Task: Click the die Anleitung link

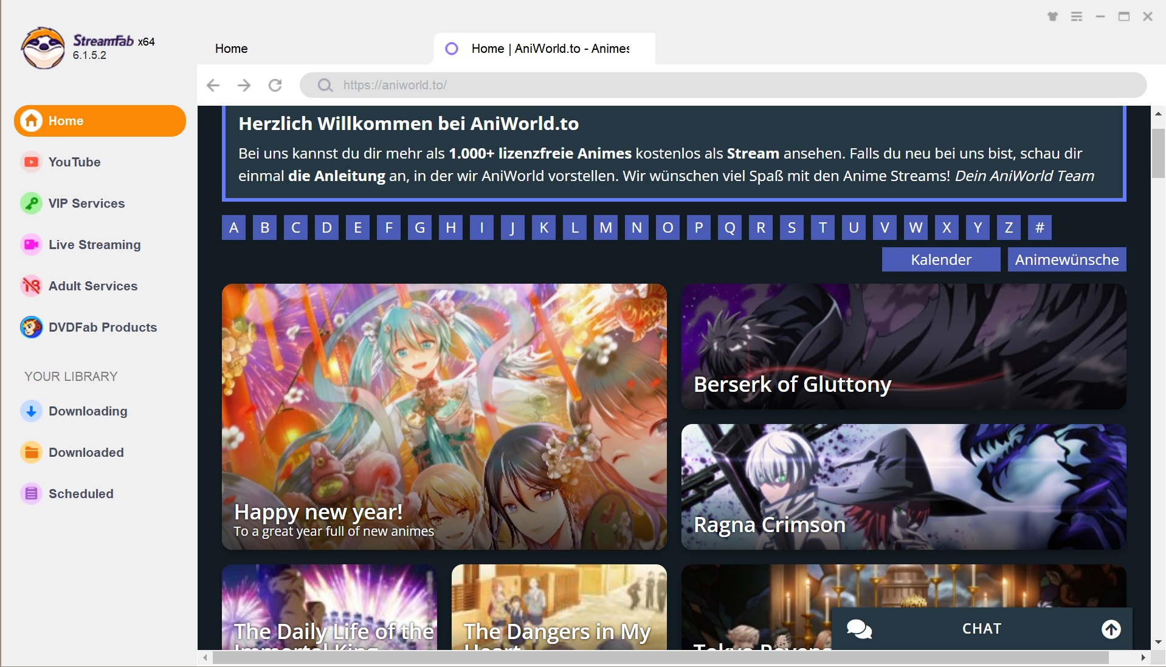Action: 337,176
